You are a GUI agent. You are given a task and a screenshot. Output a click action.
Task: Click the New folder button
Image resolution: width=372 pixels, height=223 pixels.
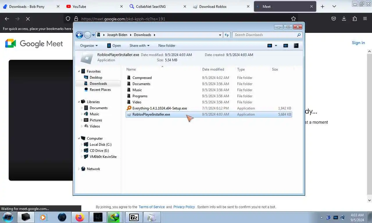click(167, 46)
